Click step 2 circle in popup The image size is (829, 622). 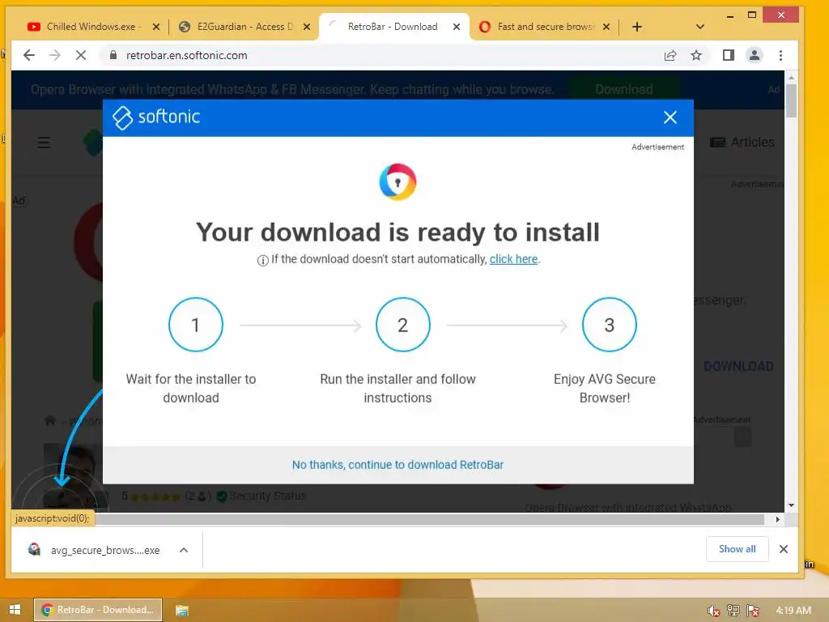point(403,324)
